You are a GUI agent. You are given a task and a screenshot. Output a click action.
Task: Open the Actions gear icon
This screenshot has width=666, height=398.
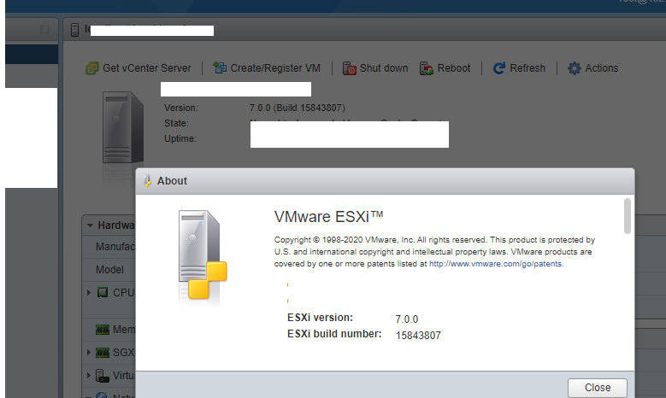pos(575,68)
